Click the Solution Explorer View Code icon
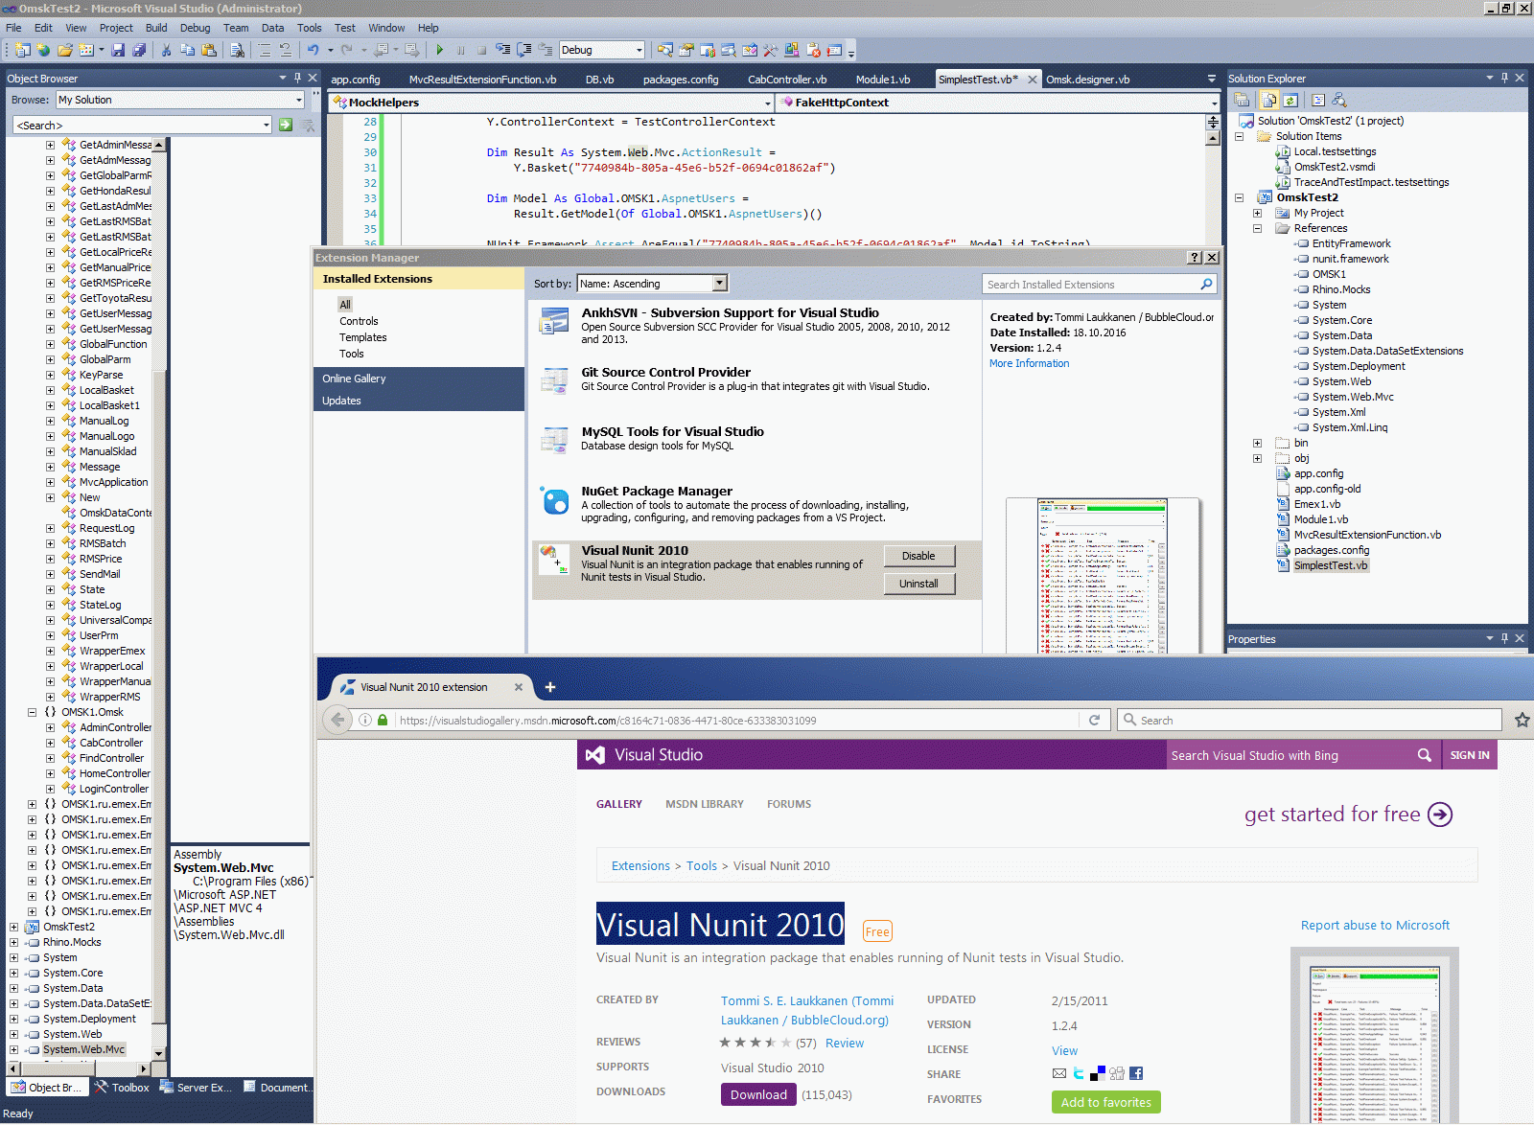 click(x=1318, y=100)
